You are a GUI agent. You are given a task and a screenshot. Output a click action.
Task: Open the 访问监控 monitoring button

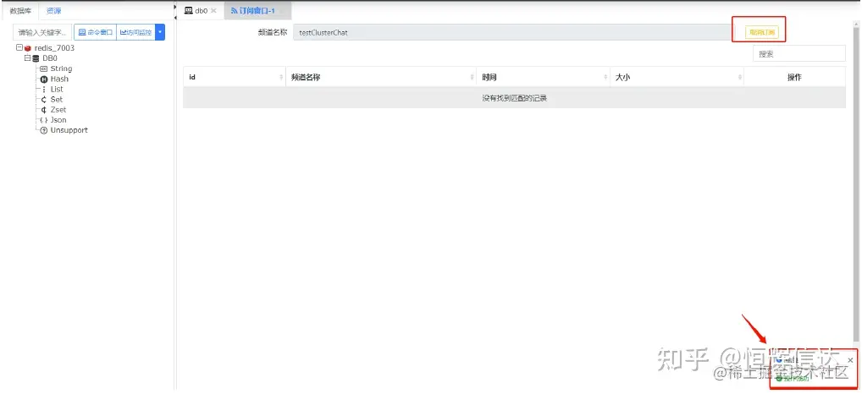pos(136,32)
